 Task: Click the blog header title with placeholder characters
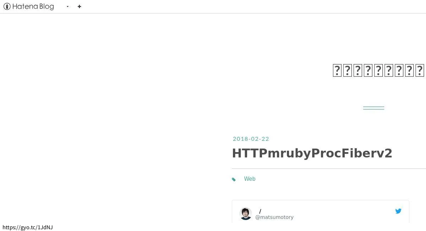point(378,70)
